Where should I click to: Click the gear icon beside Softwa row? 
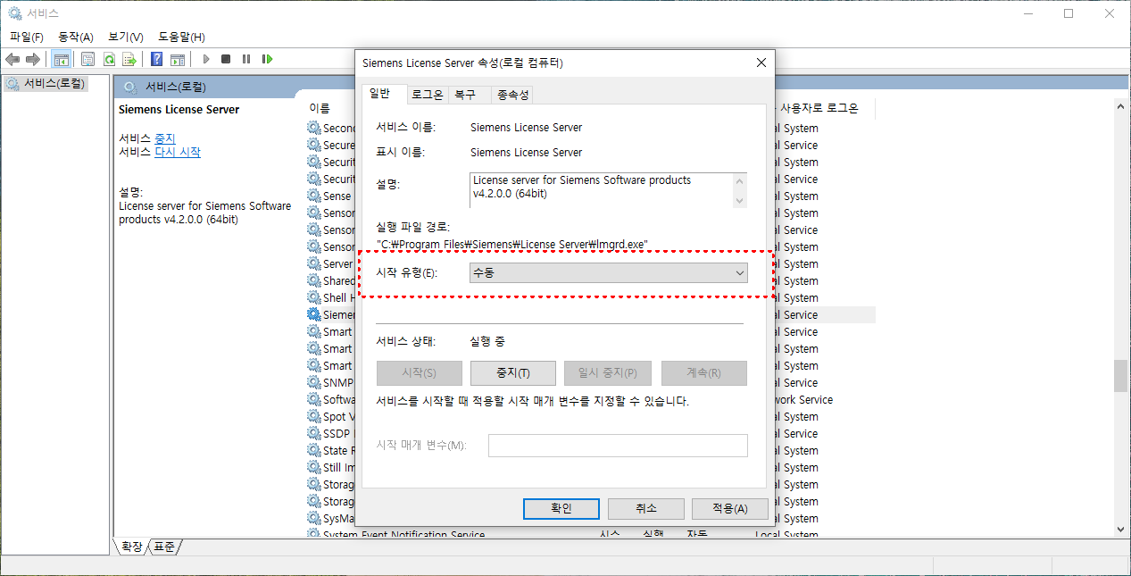313,399
